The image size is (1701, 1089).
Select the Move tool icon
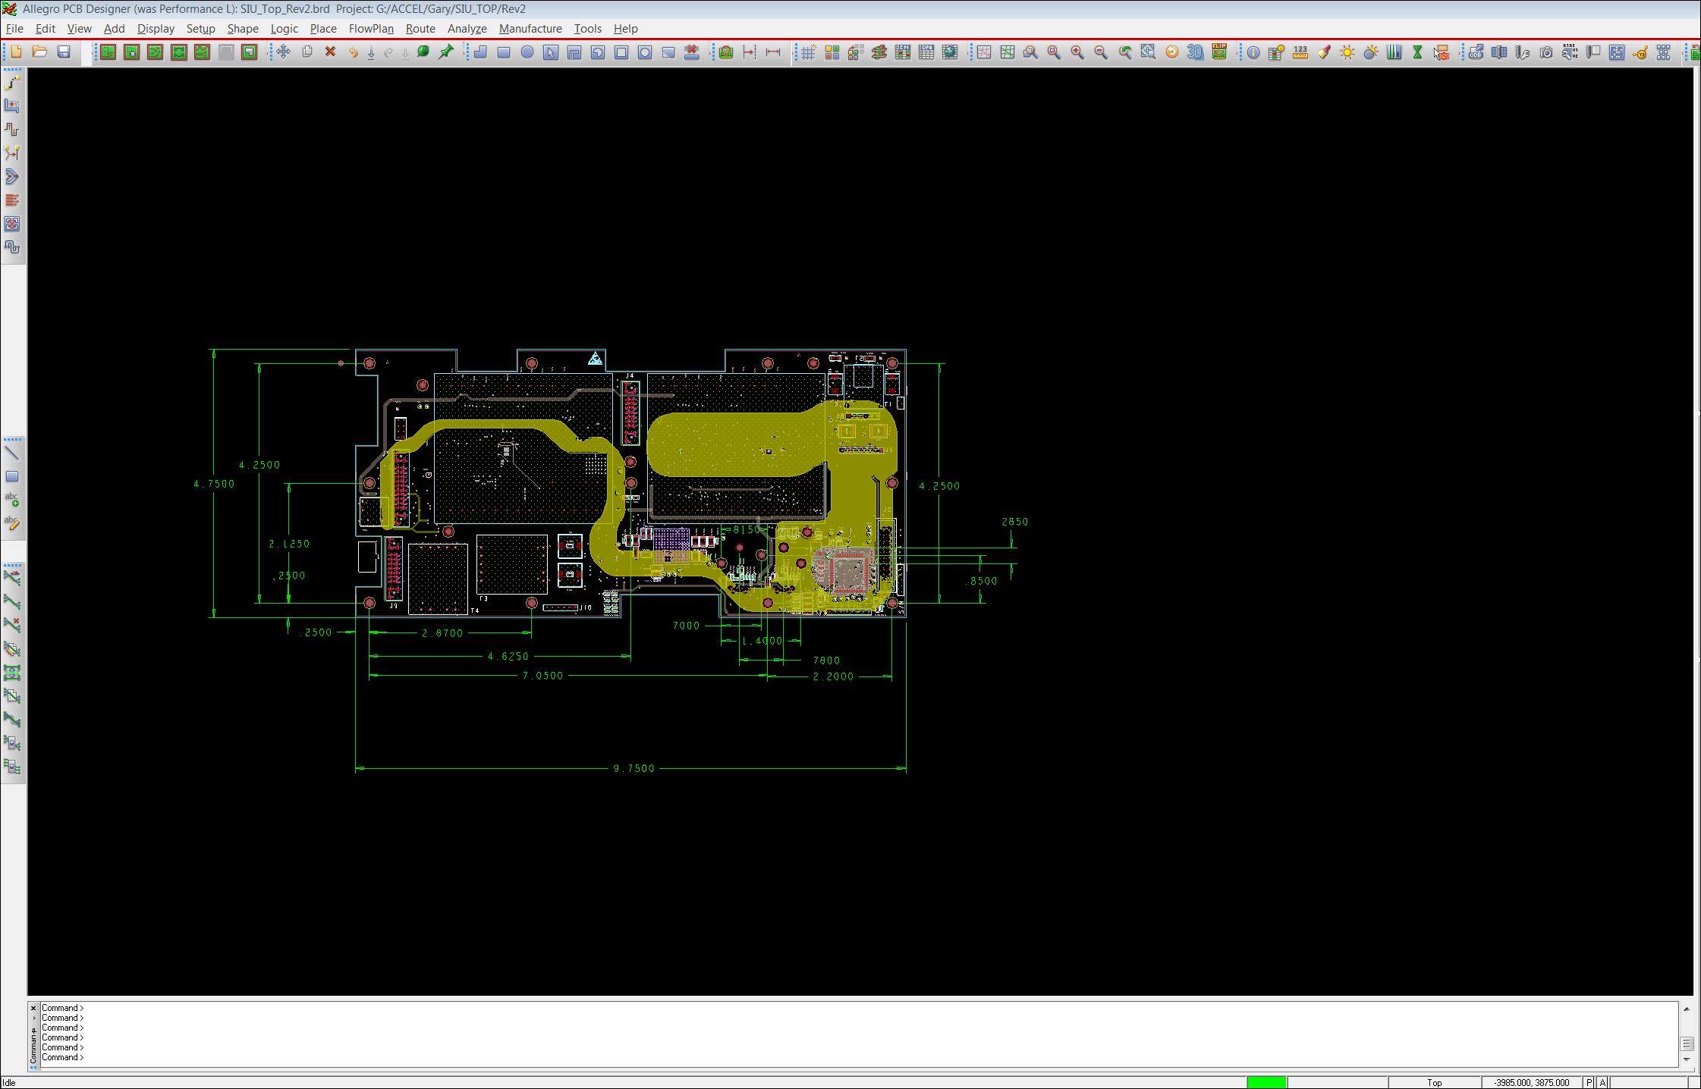283,52
